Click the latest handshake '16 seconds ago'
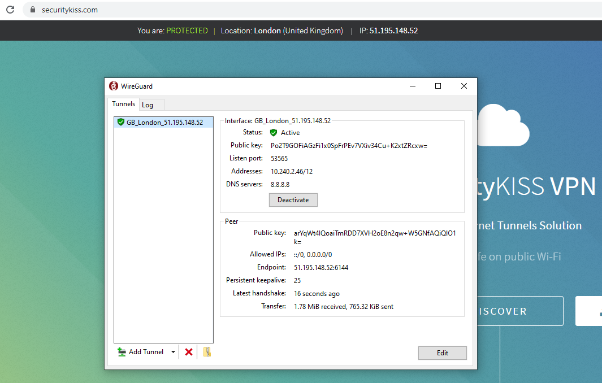602x383 pixels. pyautogui.click(x=317, y=294)
